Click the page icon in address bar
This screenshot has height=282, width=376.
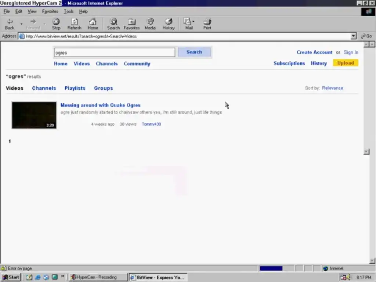pos(22,36)
